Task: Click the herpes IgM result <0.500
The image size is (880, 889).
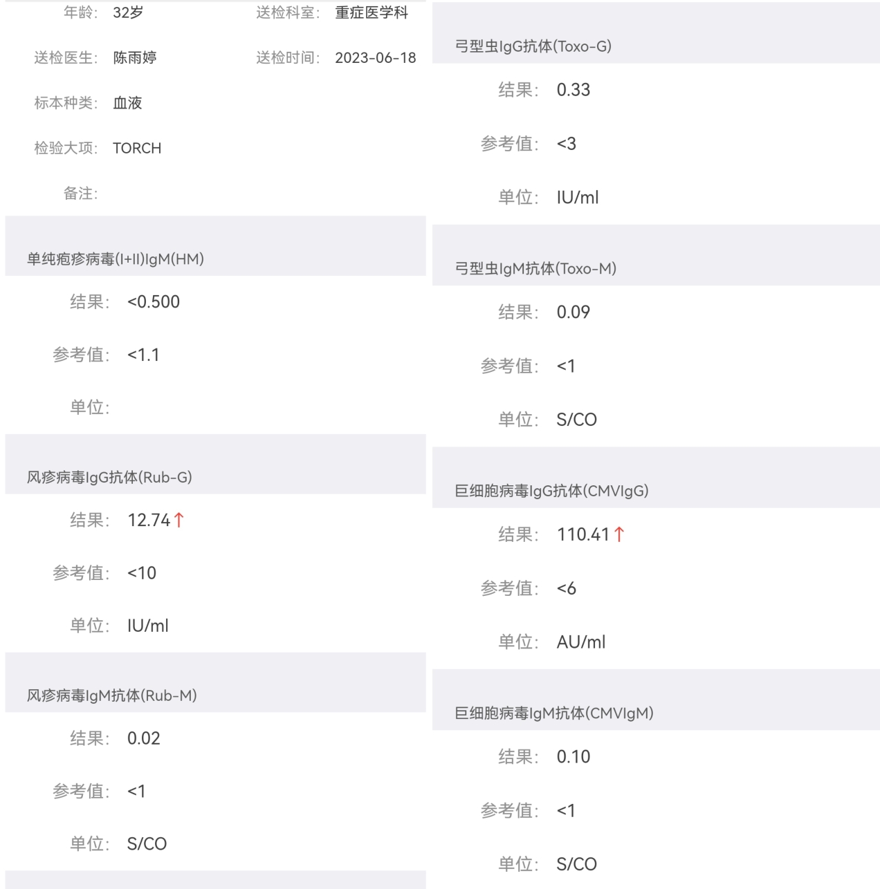Action: [x=154, y=302]
